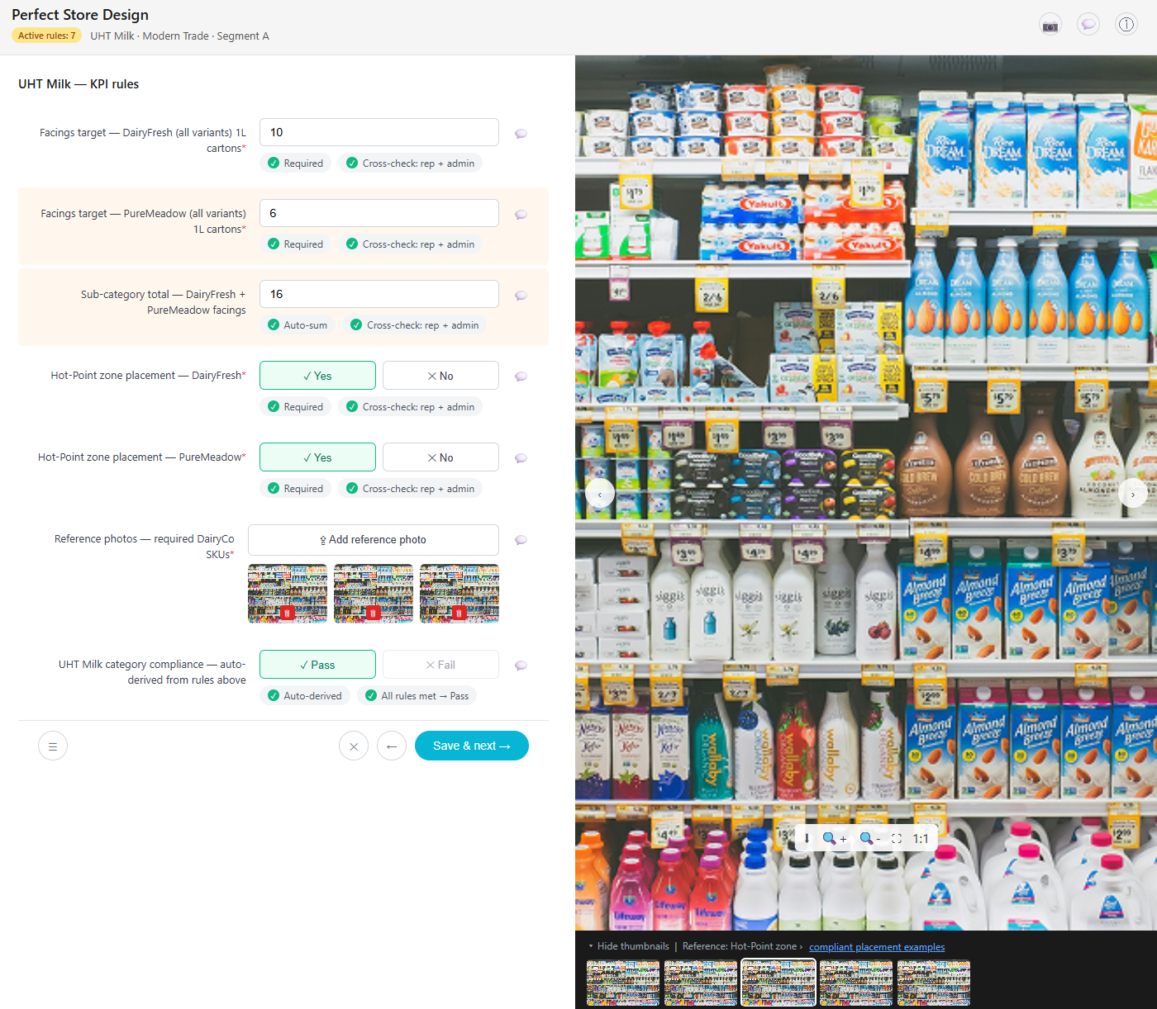Select No for Hot-Point DairyFresh placement
1157x1009 pixels.
(x=440, y=376)
